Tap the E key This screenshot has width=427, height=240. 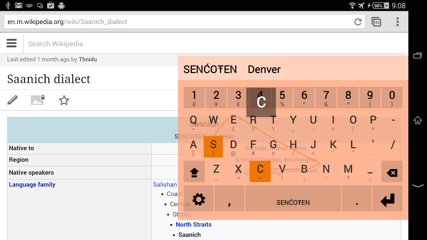click(233, 122)
